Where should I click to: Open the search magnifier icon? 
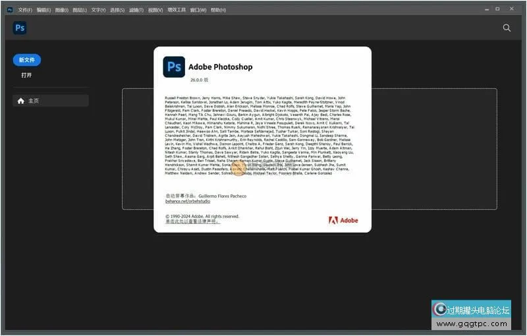coord(507,28)
